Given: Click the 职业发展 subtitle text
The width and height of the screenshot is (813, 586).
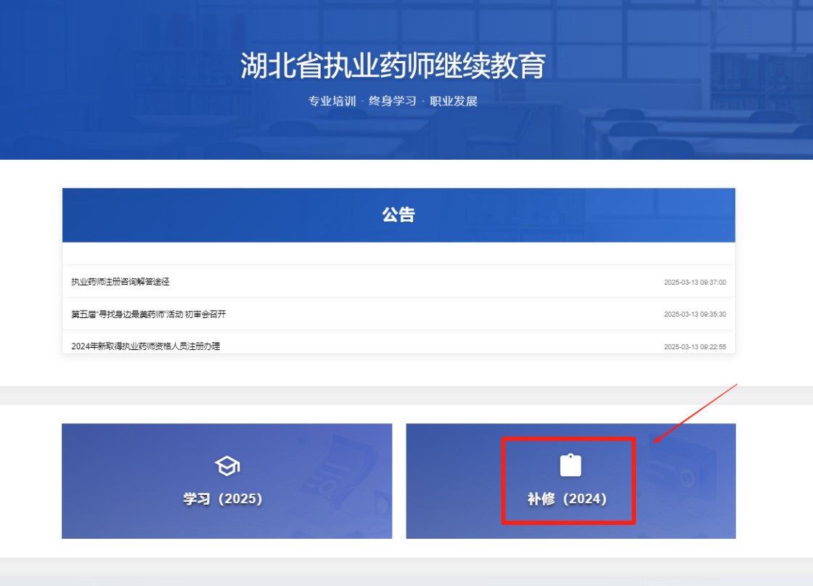Looking at the screenshot, I should click(454, 102).
